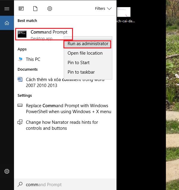Open Replace Command Prompt with PowerShell setting
This screenshot has width=179, height=190.
pyautogui.click(x=65, y=109)
